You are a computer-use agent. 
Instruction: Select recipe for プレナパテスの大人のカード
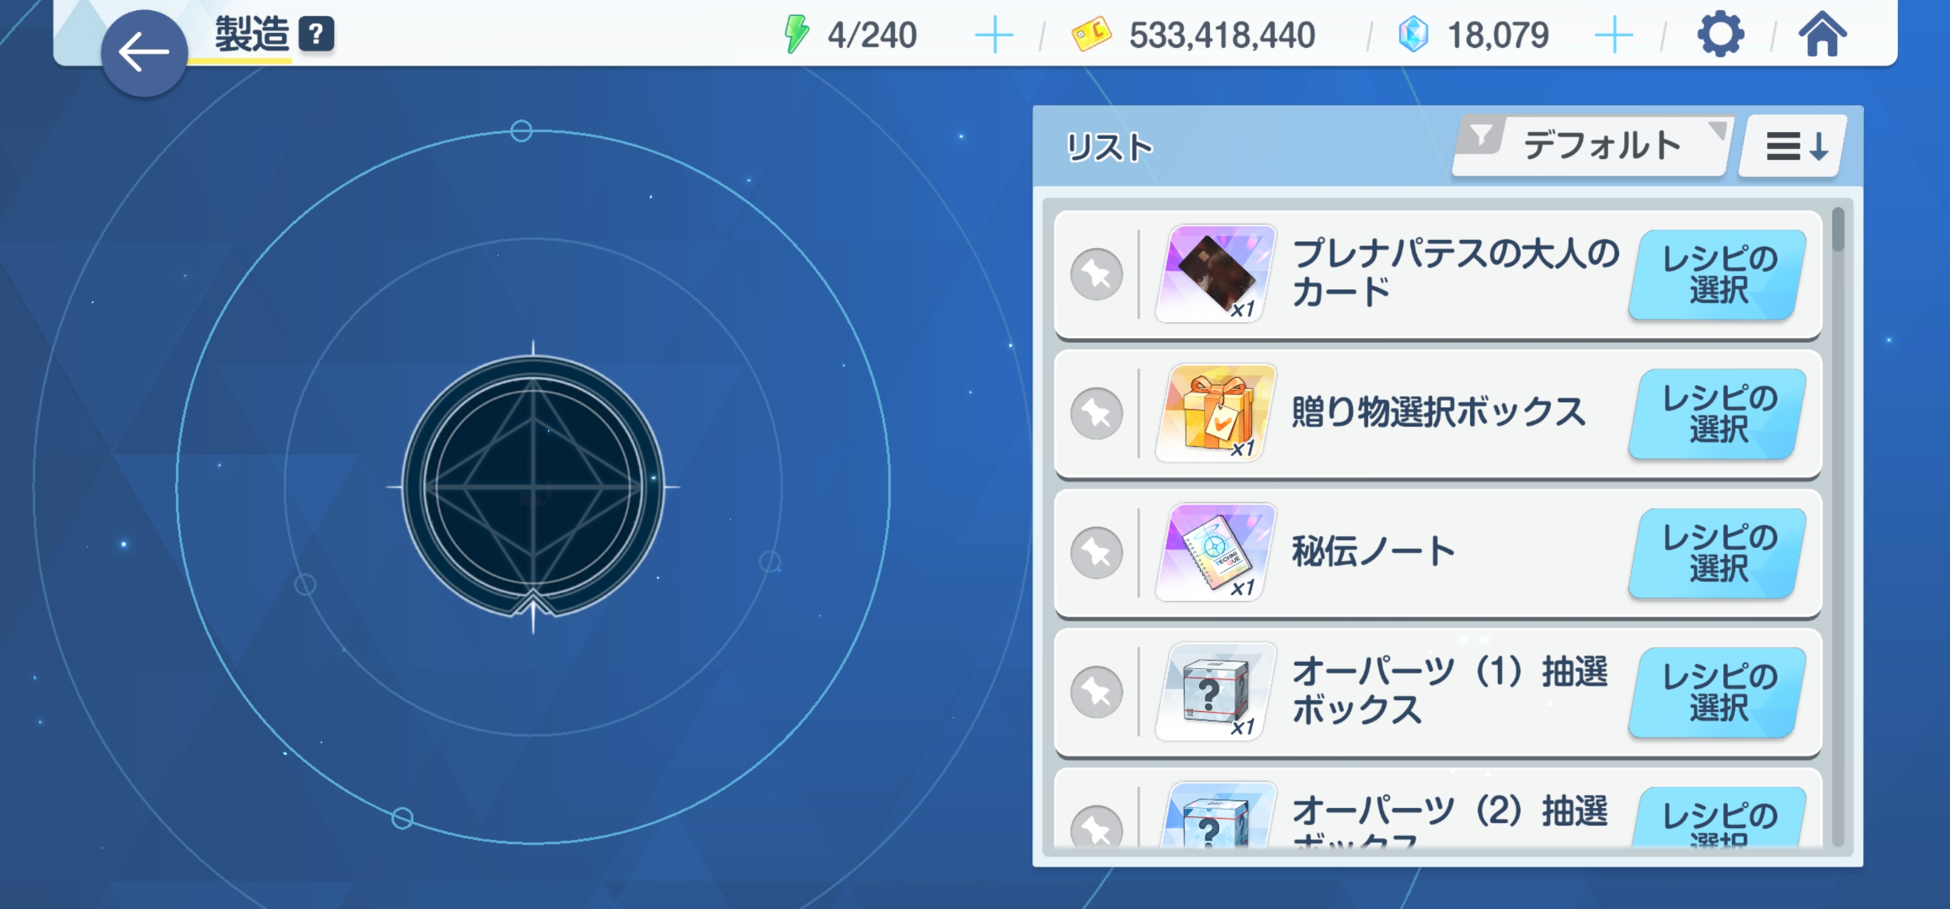pos(1718,275)
